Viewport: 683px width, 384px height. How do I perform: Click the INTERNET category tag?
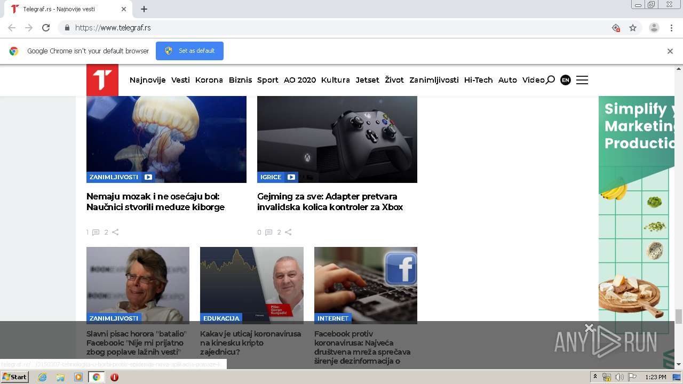333,318
